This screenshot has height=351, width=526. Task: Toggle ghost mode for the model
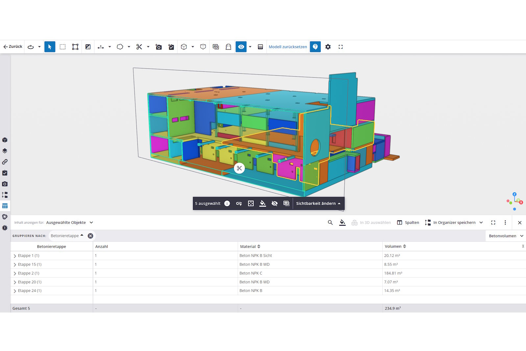click(228, 47)
